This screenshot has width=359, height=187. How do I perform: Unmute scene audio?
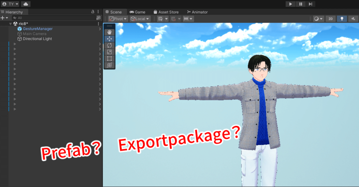pos(353,19)
